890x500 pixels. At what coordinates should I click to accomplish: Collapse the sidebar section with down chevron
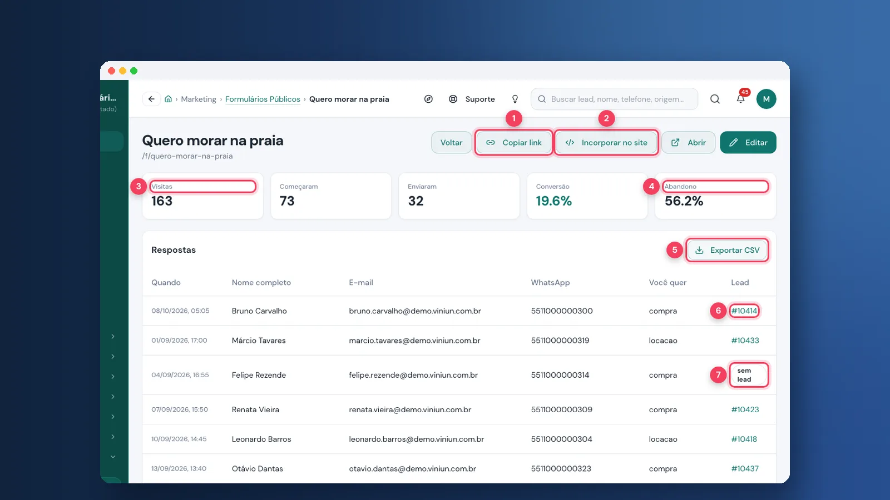[113, 457]
